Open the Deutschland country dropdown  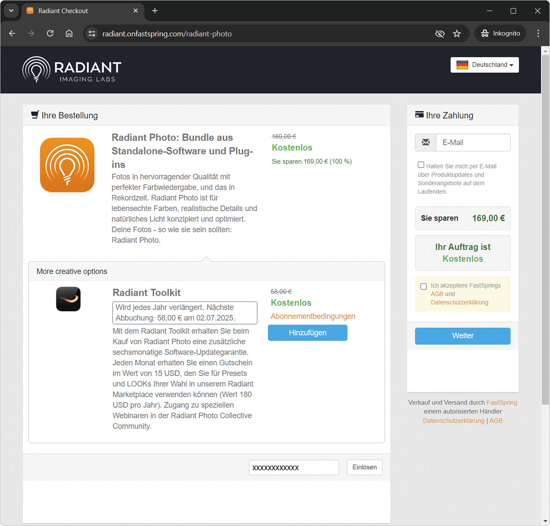(x=485, y=65)
